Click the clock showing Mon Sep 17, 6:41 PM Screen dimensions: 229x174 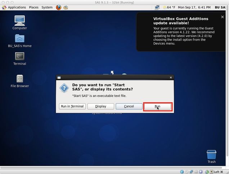point(194,8)
